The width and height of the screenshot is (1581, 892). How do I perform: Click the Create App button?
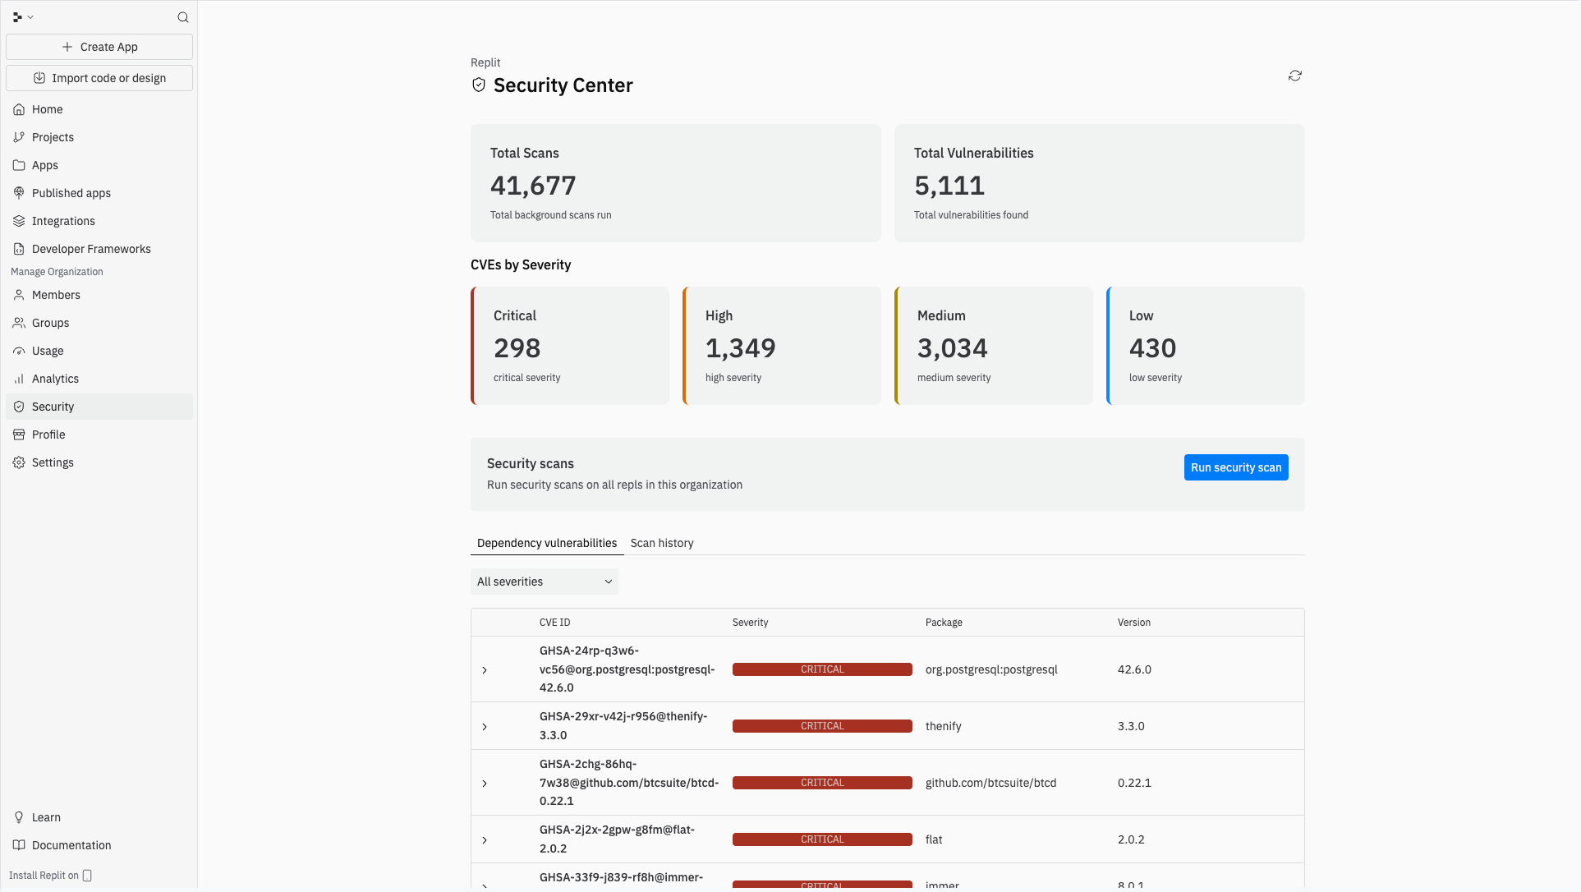click(x=99, y=47)
